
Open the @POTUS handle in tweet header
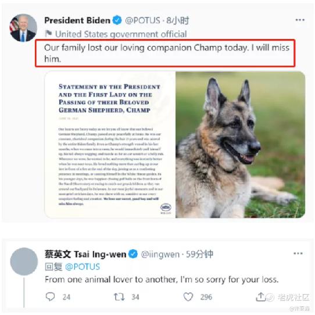coord(142,20)
